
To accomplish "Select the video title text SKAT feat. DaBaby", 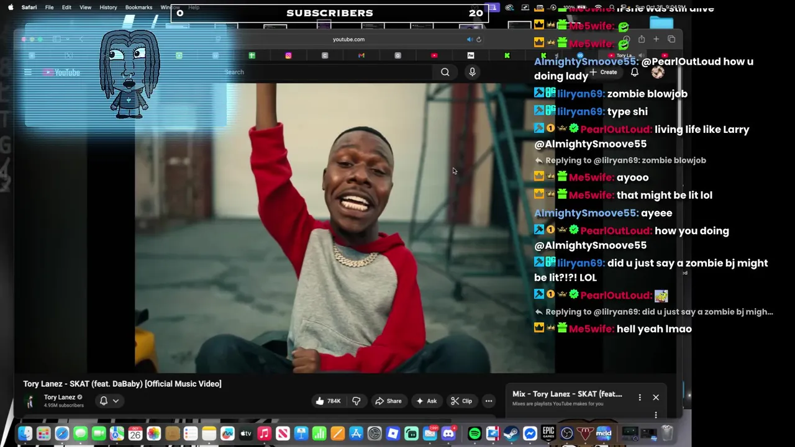I will point(122,384).
